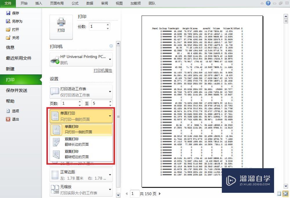Increase copies with the 份数 stepper arrow
Screen dimensions: 290x198
pos(107,24)
